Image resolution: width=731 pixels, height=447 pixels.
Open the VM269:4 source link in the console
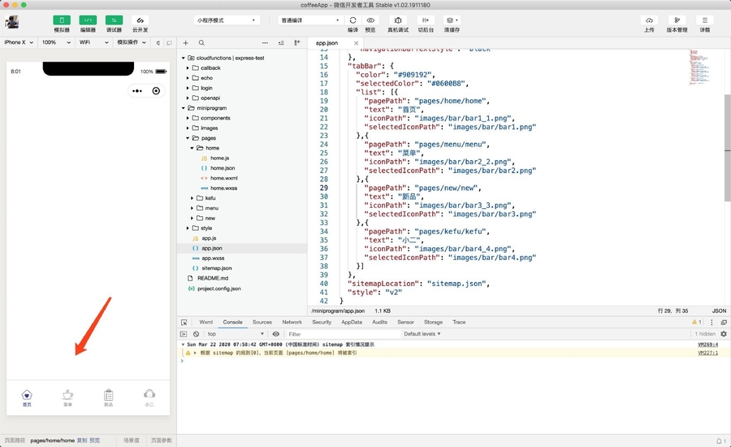click(x=707, y=345)
